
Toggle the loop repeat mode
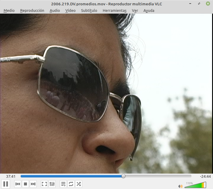pos(71,184)
